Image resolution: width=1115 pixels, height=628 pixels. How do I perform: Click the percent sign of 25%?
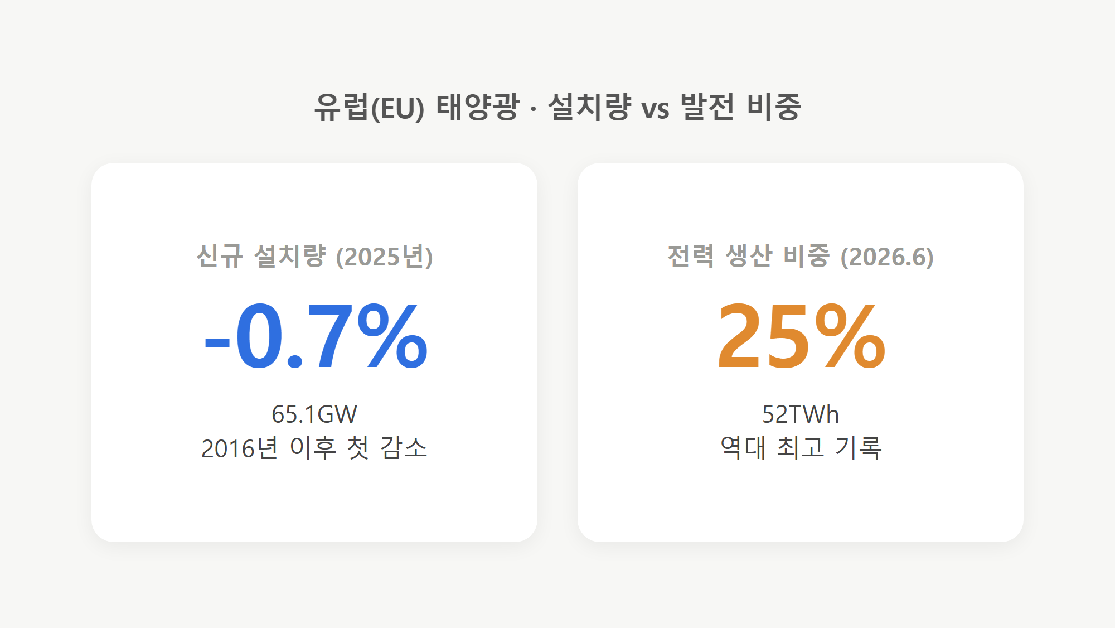coord(850,336)
